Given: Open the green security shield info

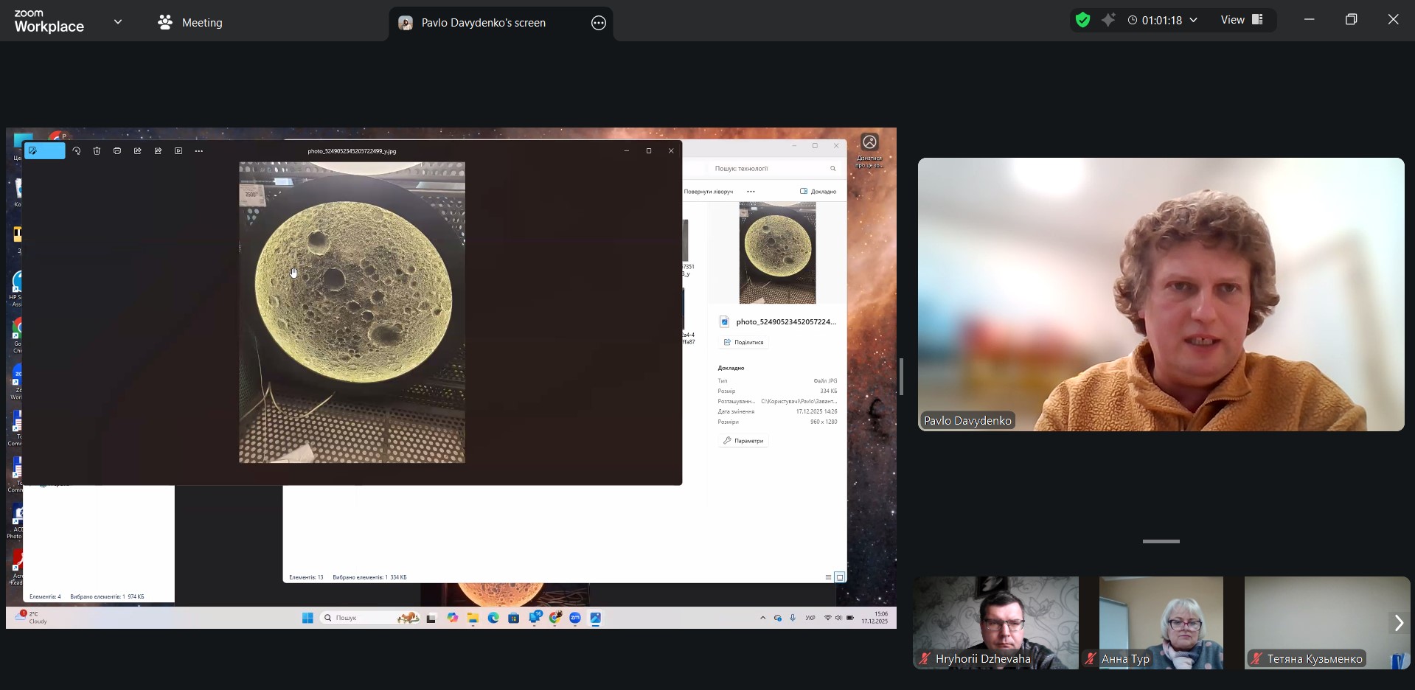Looking at the screenshot, I should click(1082, 21).
